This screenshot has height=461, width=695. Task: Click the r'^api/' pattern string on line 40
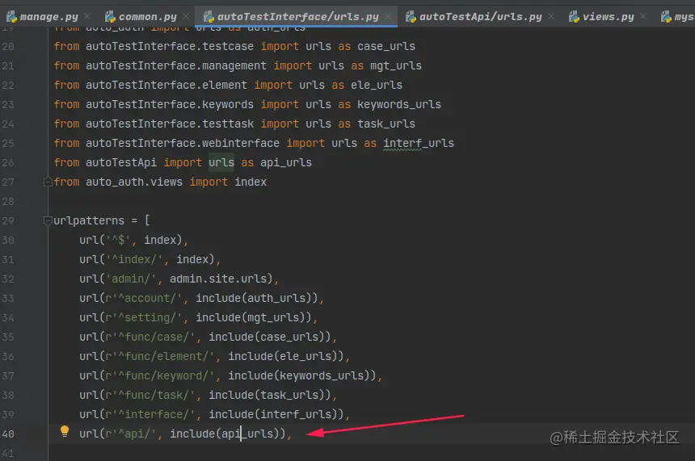131,434
